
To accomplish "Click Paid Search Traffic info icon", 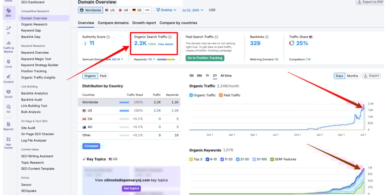I will (216, 37).
